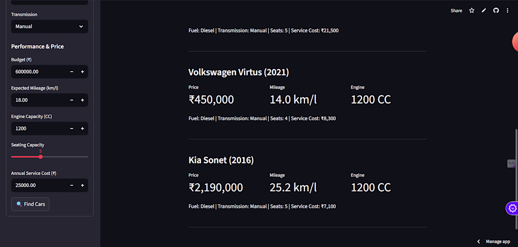Click the Manage app chevron icon
The image size is (518, 247).
point(479,241)
